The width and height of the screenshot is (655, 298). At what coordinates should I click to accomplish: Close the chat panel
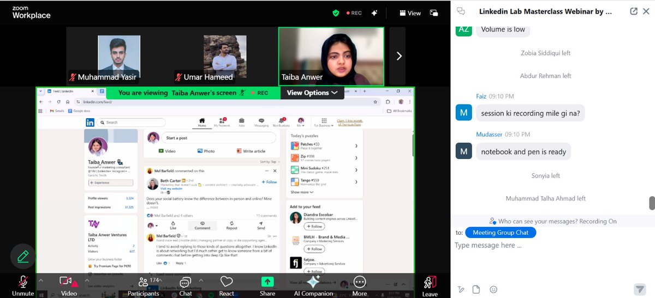coord(647,11)
